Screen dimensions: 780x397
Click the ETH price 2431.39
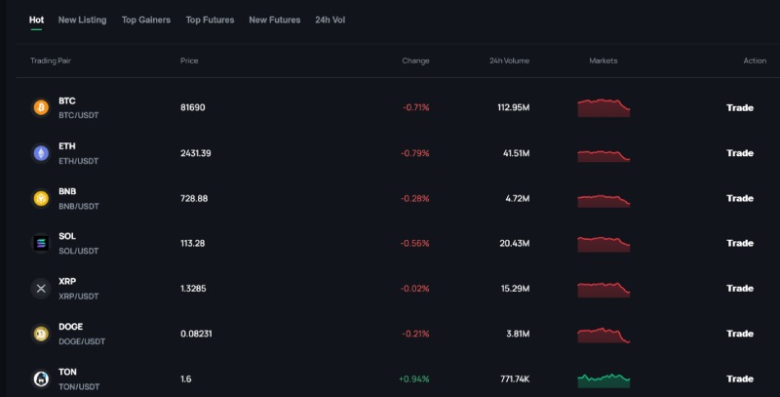[196, 153]
